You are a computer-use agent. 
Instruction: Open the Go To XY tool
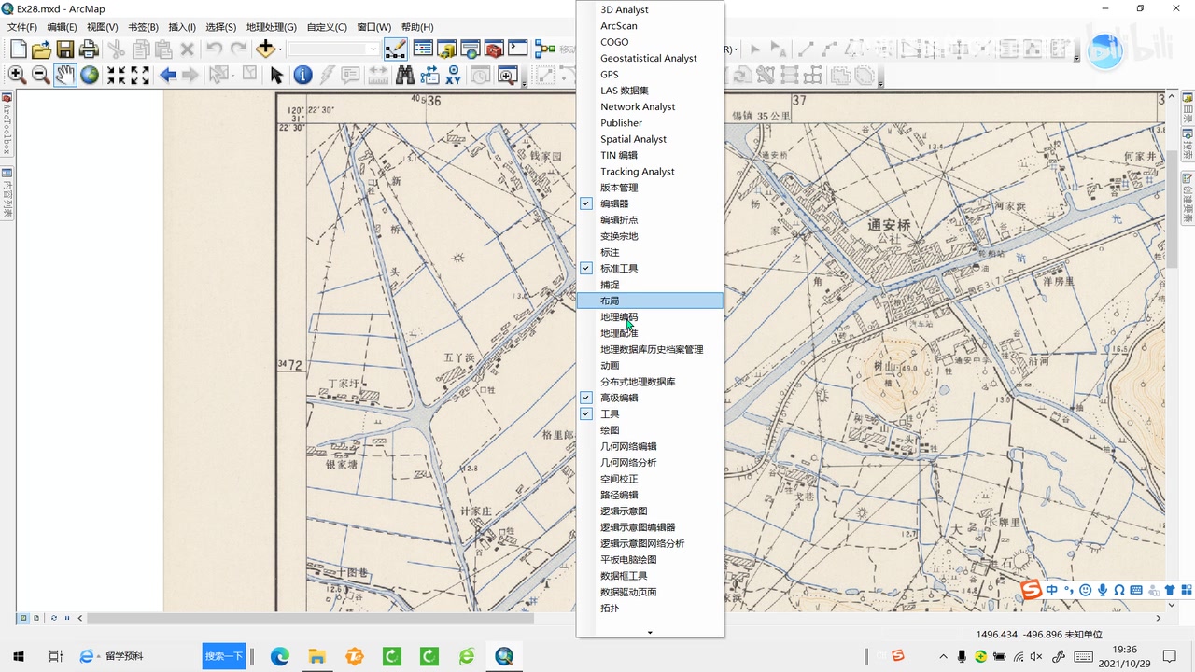tap(454, 76)
